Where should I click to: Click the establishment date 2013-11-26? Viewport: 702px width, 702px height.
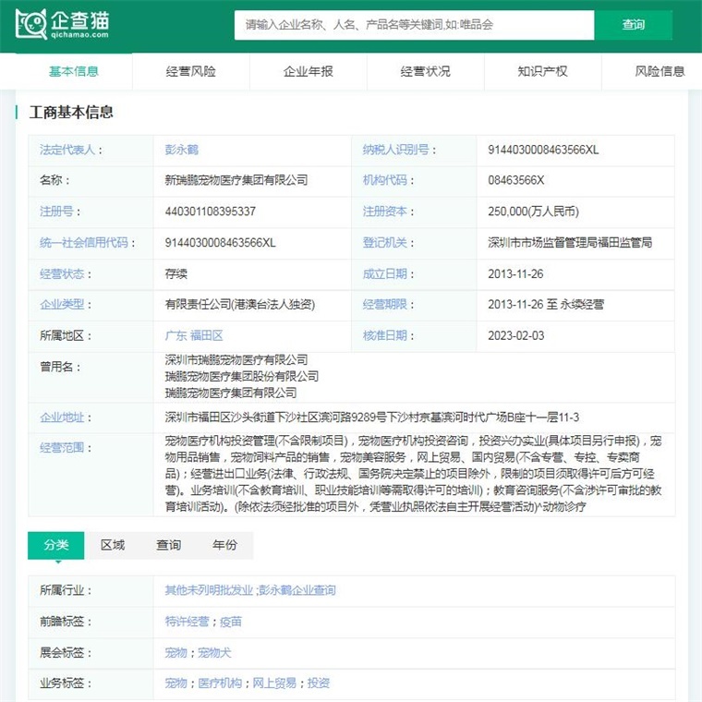(515, 273)
